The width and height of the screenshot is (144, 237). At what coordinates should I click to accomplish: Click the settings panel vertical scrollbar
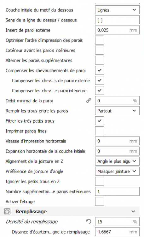pyautogui.click(x=144, y=43)
